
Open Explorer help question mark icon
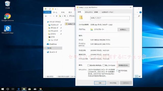(x=140, y=12)
